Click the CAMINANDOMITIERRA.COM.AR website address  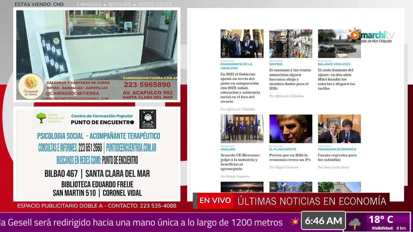point(150,78)
